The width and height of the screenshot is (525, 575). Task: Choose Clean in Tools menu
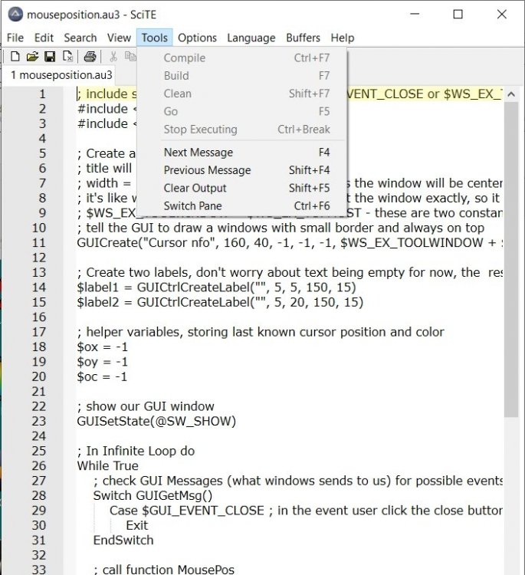click(x=242, y=94)
